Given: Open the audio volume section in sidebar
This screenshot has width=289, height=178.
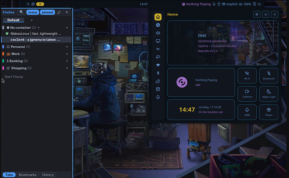Looking at the screenshot, I should [158, 33].
